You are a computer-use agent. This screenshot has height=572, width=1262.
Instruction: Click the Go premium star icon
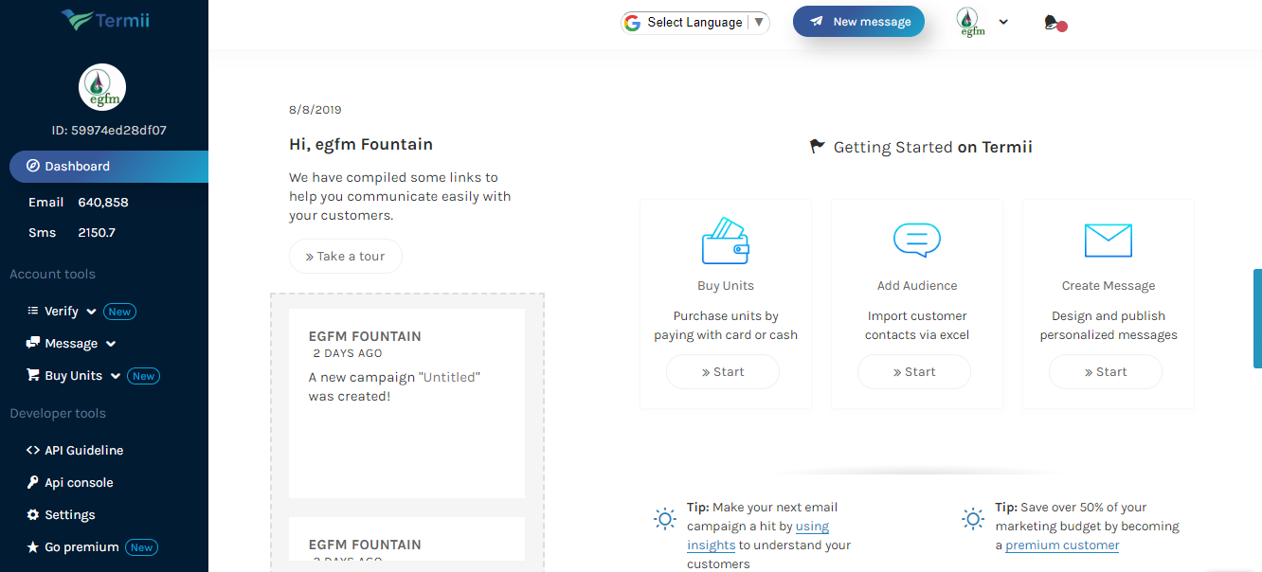[x=33, y=547]
